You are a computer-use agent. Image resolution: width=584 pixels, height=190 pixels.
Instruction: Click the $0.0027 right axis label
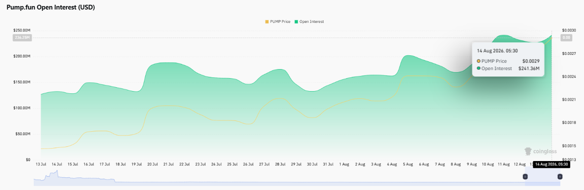[x=568, y=54]
